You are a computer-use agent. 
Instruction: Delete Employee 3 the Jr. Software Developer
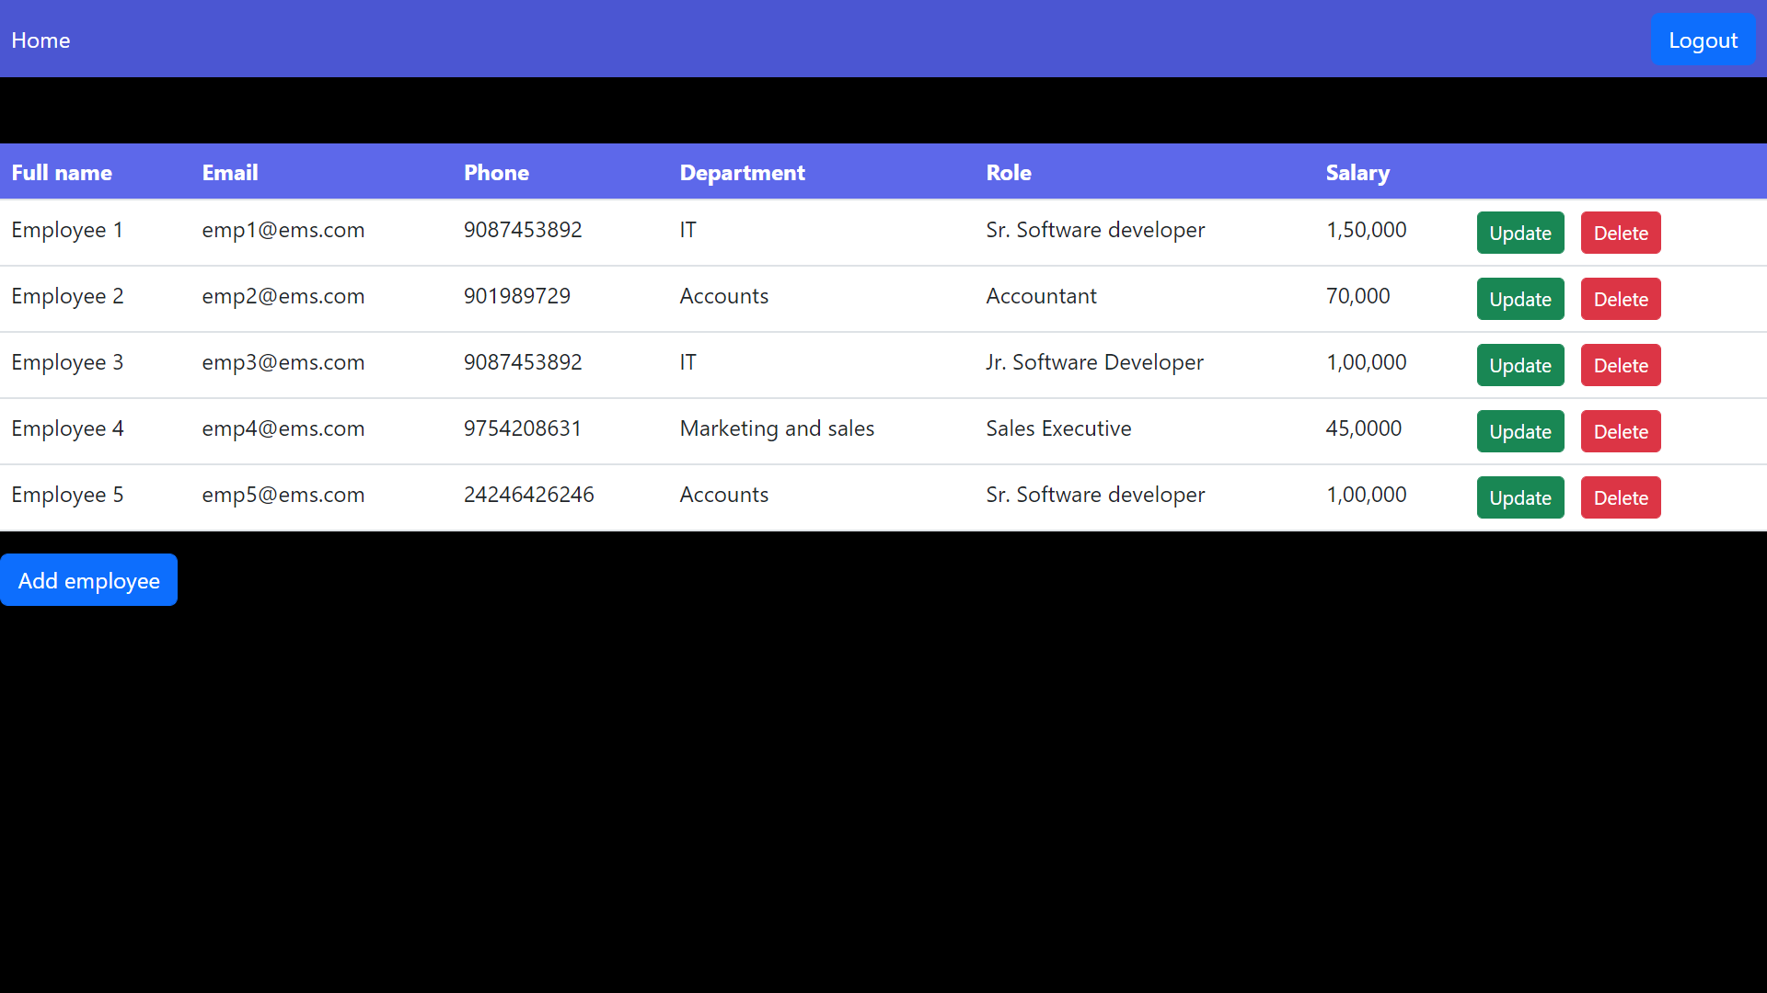[x=1620, y=365]
